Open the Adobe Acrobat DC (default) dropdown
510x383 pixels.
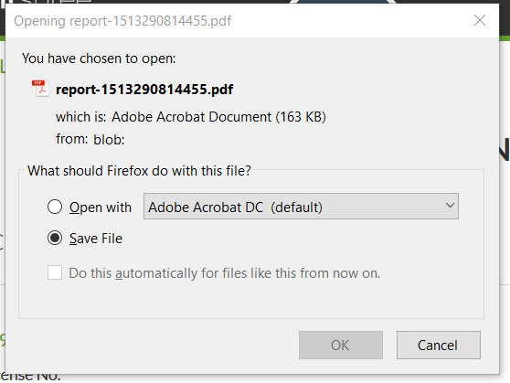[x=301, y=207]
